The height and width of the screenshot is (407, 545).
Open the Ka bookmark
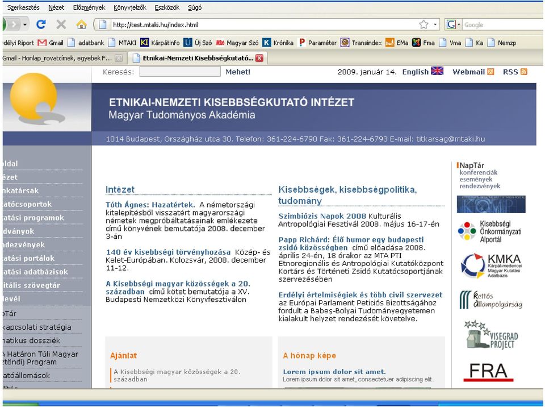click(x=475, y=43)
